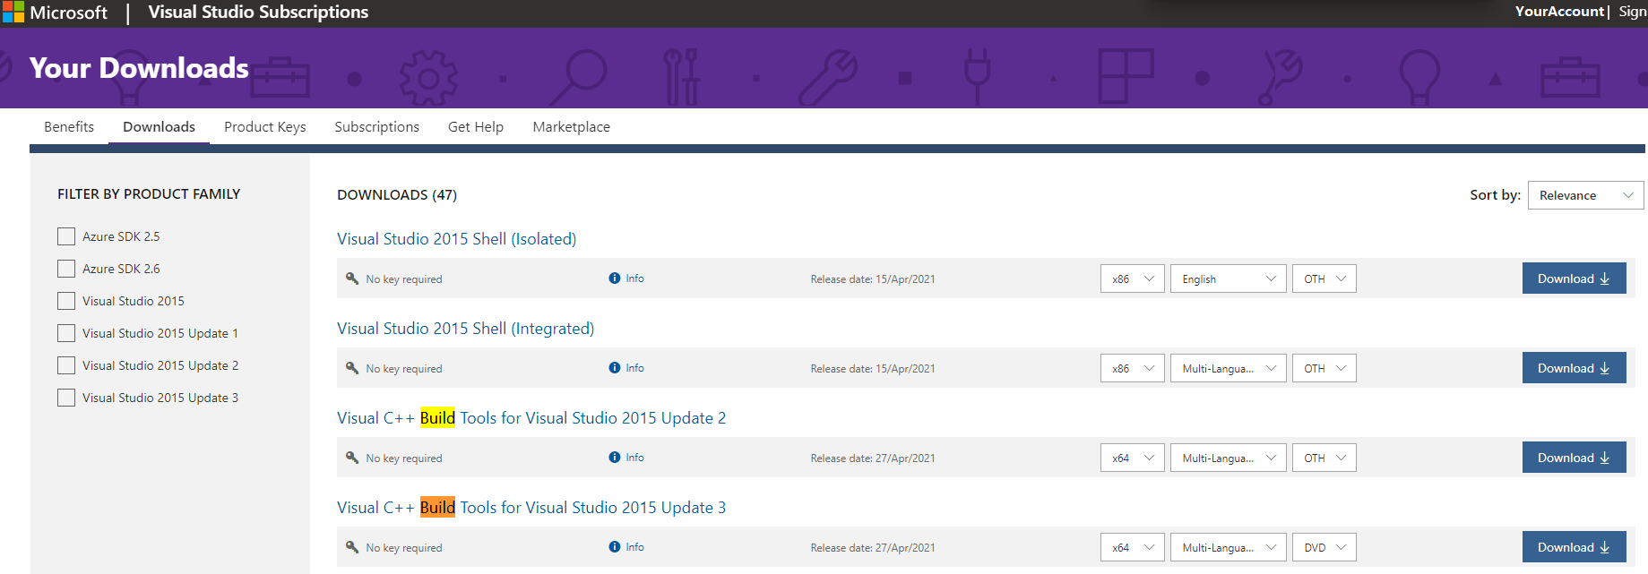
Task: Open OTH dropdown for Build Tools Update 2
Action: tap(1324, 458)
